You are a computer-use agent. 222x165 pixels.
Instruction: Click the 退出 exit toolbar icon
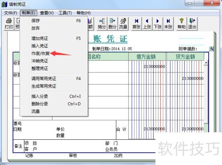tap(192, 23)
